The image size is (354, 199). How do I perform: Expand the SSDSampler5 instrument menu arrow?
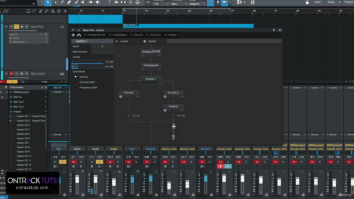click(45, 92)
